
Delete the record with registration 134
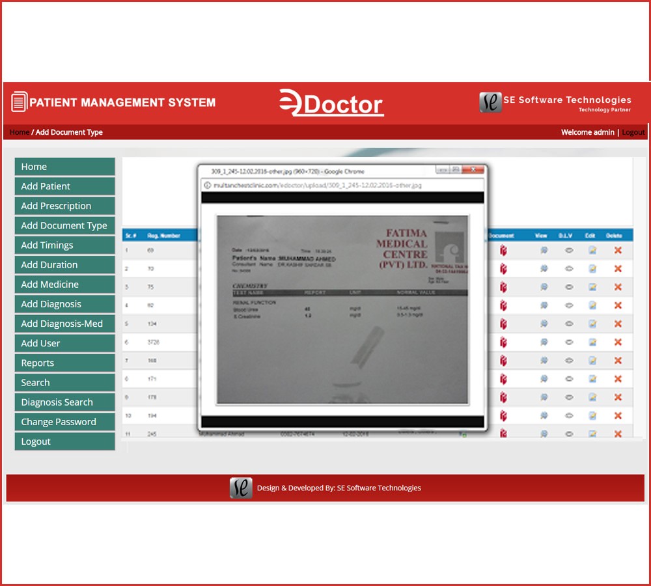tap(618, 324)
